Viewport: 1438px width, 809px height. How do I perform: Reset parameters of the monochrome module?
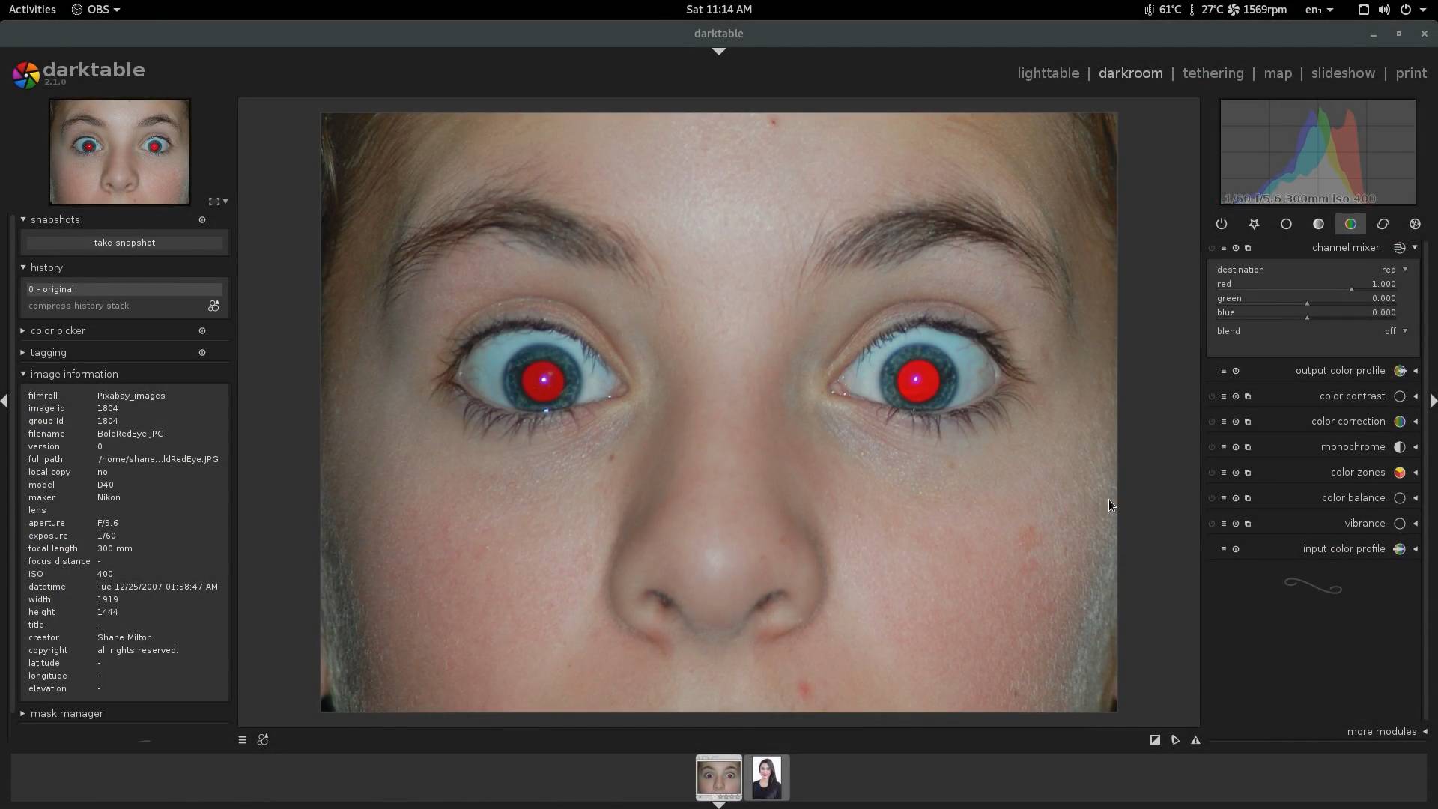click(1236, 447)
